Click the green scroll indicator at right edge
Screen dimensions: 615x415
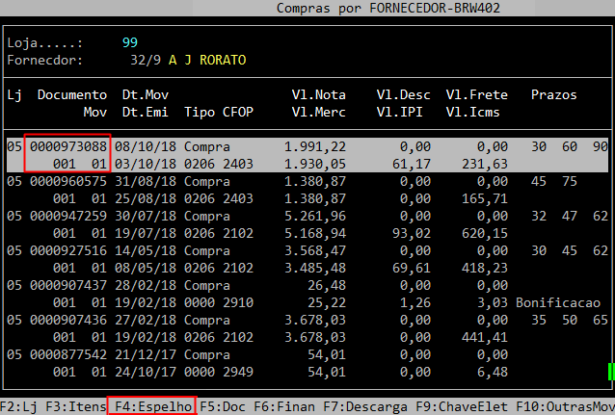coord(610,371)
